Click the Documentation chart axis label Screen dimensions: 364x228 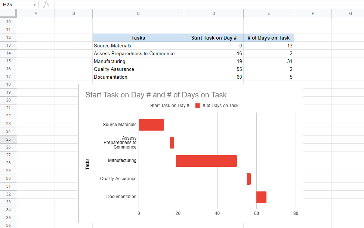pos(121,197)
